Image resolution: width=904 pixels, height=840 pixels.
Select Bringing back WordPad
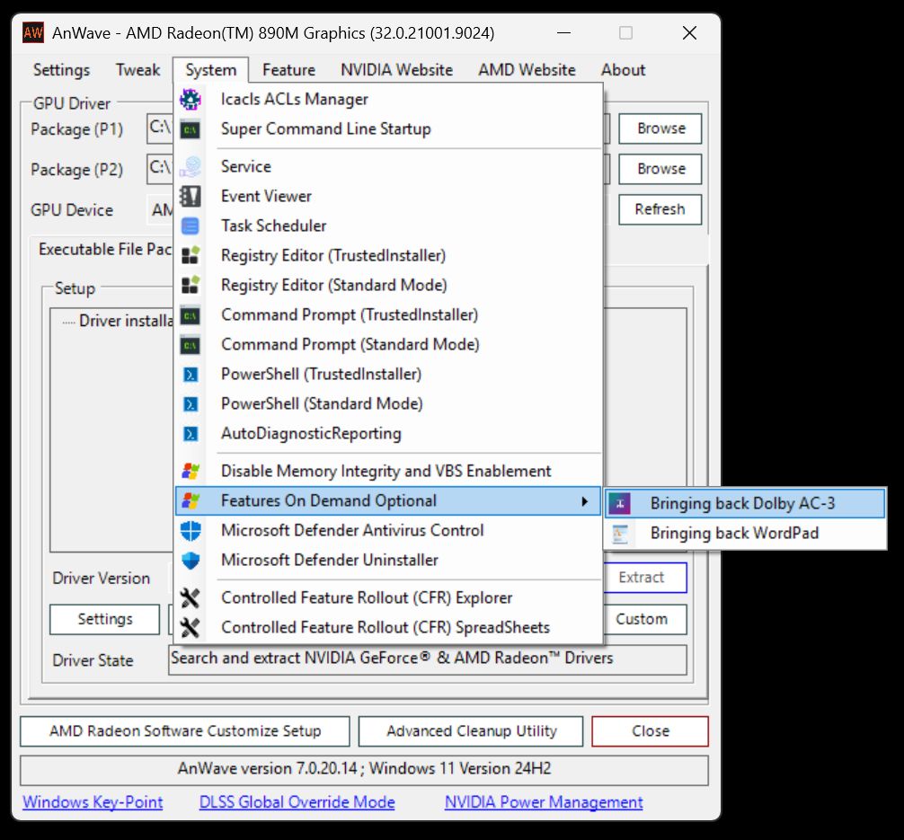745,534
